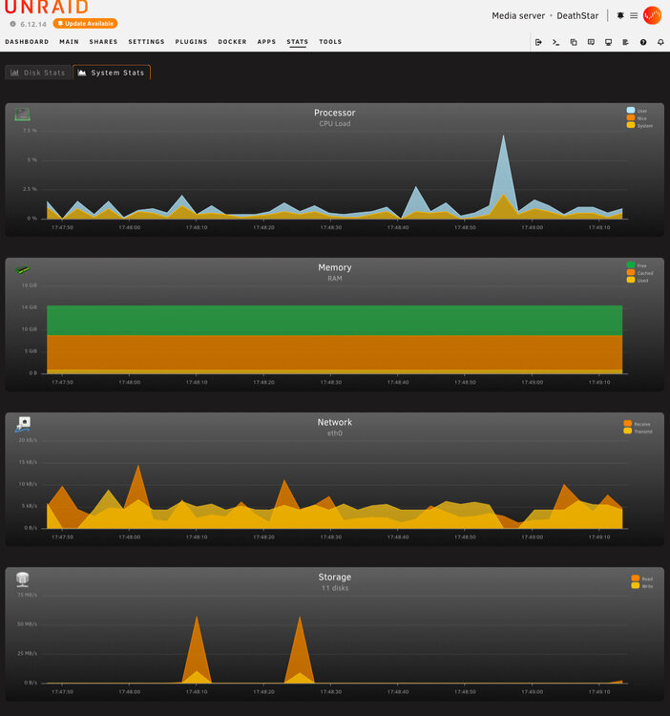Click the bell icon next to DeathStar
Screen dimensions: 670x716
pos(620,15)
